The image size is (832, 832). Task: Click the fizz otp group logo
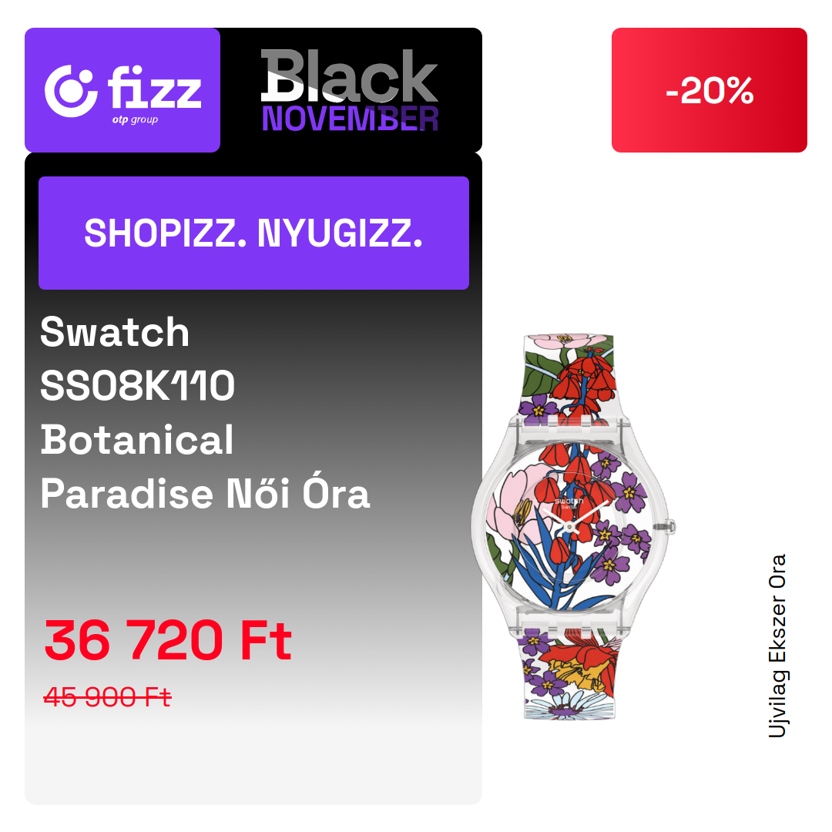pyautogui.click(x=122, y=90)
